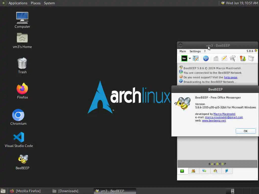
Task: Click OK in the BeeBEEP about dialog
Action: (246, 131)
